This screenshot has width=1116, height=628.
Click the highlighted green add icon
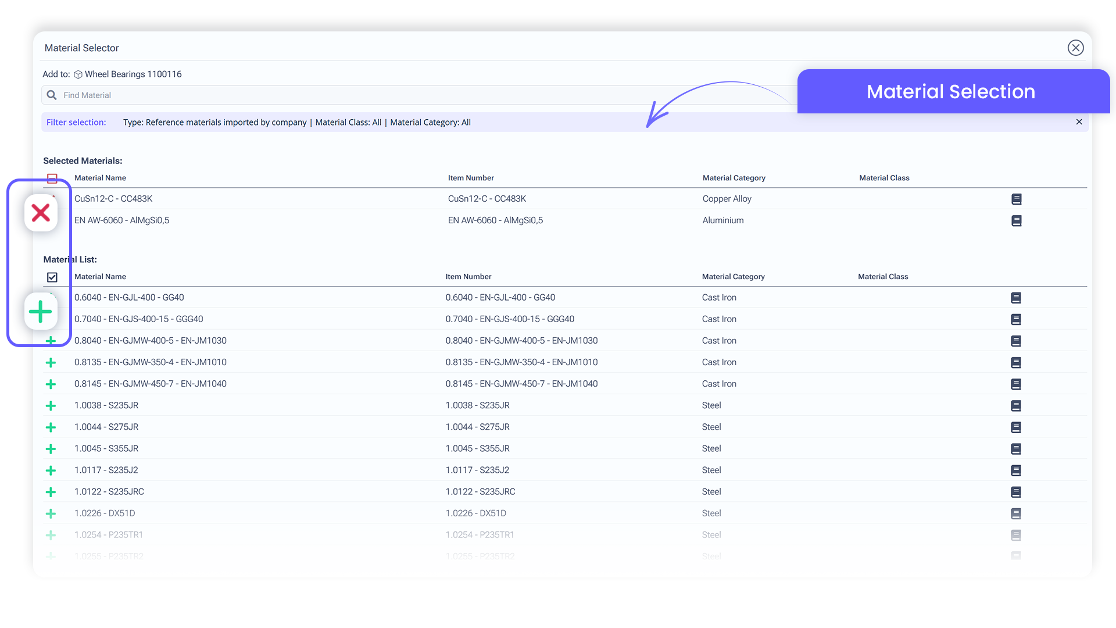pos(41,312)
